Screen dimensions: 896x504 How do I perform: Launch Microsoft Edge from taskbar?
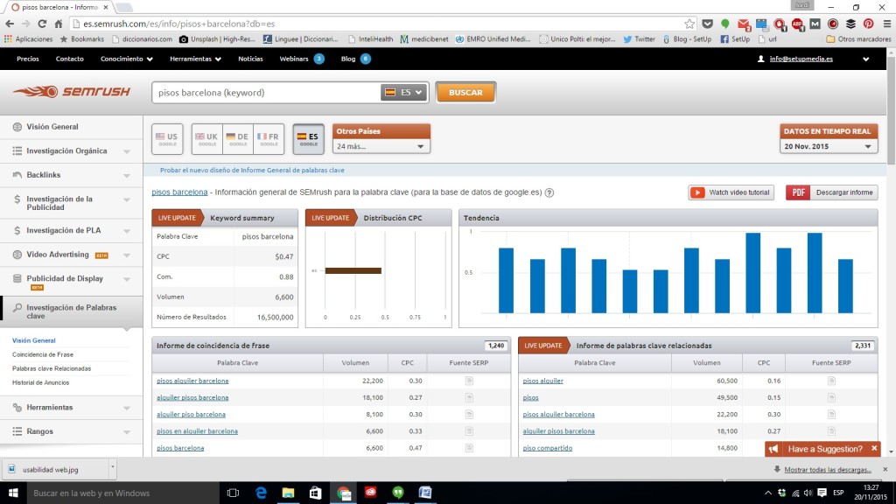[x=261, y=493]
